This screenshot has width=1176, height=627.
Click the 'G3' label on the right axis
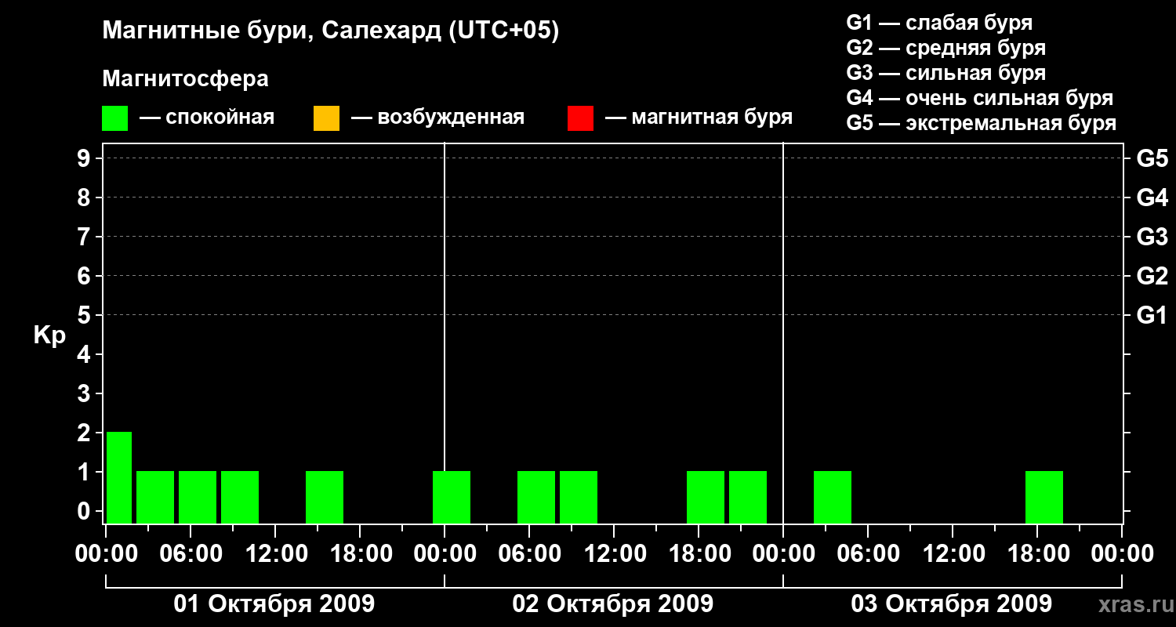[1152, 237]
